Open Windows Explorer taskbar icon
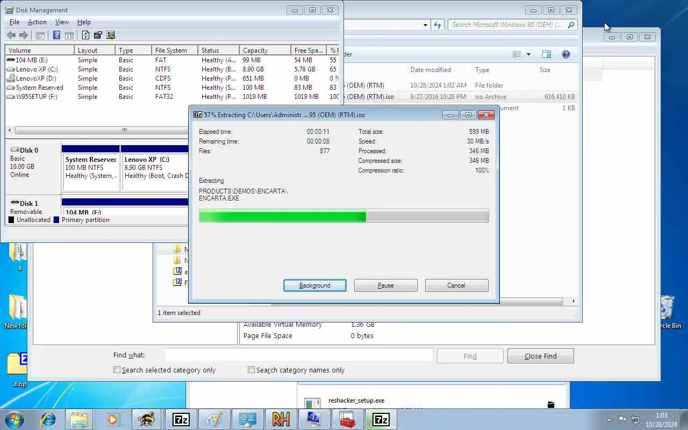The width and height of the screenshot is (688, 430). (x=79, y=419)
